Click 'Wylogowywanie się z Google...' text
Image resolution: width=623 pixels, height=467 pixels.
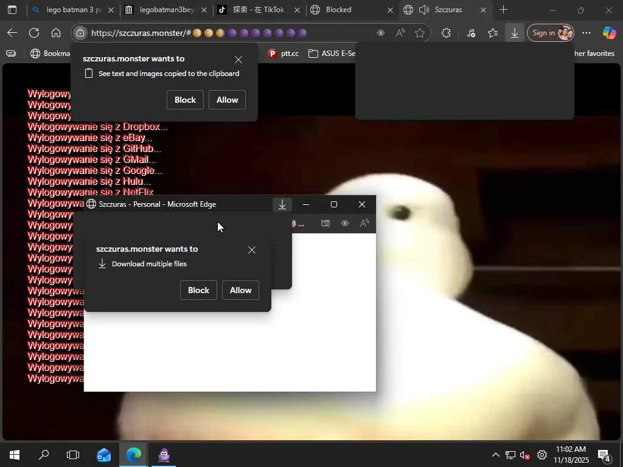(95, 170)
